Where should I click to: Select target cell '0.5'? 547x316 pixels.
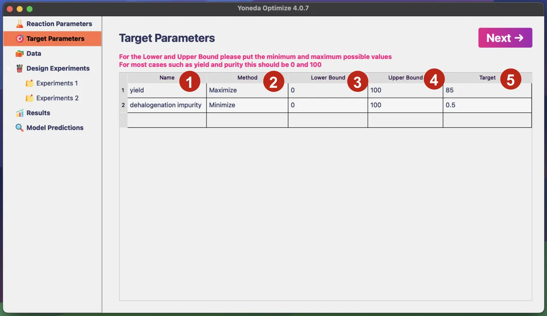pyautogui.click(x=487, y=105)
